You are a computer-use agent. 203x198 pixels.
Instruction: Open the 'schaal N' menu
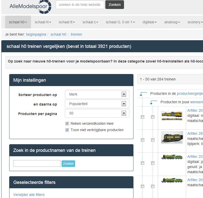coord(43,22)
